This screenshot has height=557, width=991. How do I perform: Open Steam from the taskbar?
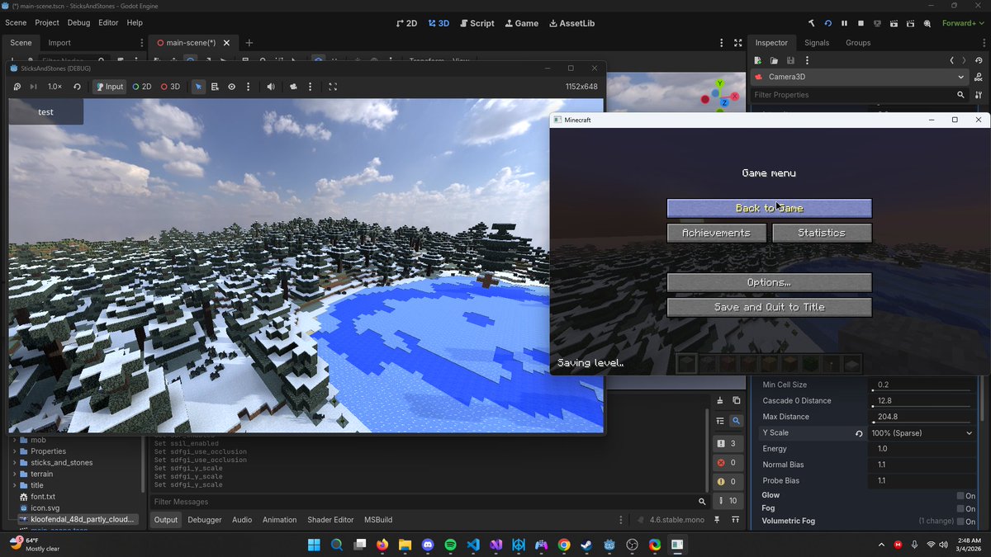tap(586, 545)
